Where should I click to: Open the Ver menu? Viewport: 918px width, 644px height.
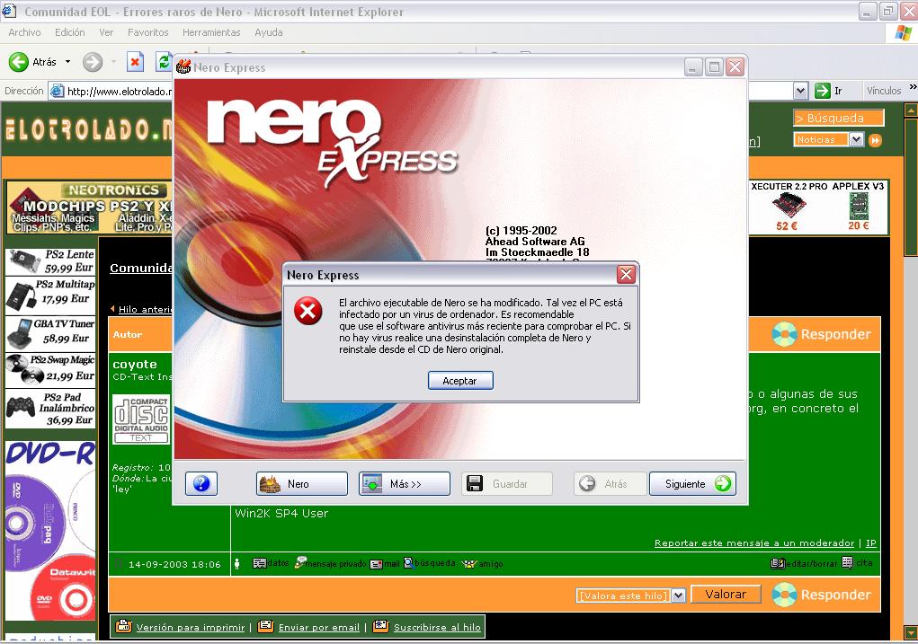click(106, 32)
